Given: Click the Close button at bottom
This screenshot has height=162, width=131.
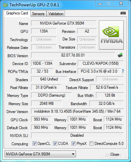Looking at the screenshot, I should pyautogui.click(x=115, y=154).
